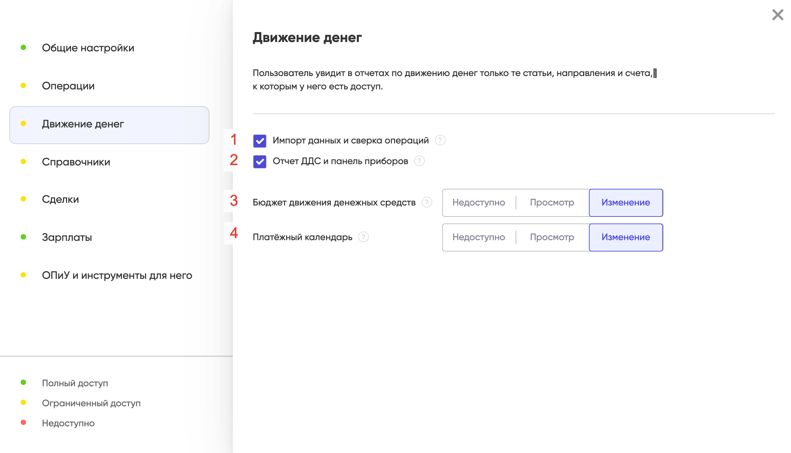791x453 pixels.
Task: Close the access settings dialog
Action: pyautogui.click(x=778, y=15)
